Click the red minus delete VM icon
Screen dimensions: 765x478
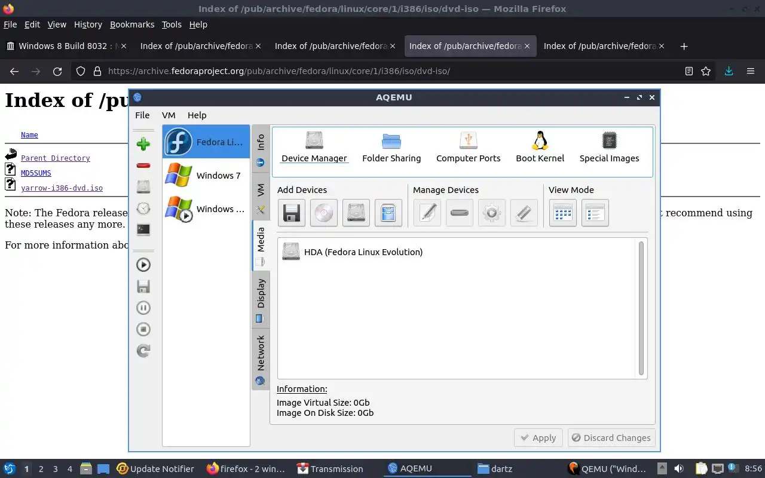click(143, 166)
